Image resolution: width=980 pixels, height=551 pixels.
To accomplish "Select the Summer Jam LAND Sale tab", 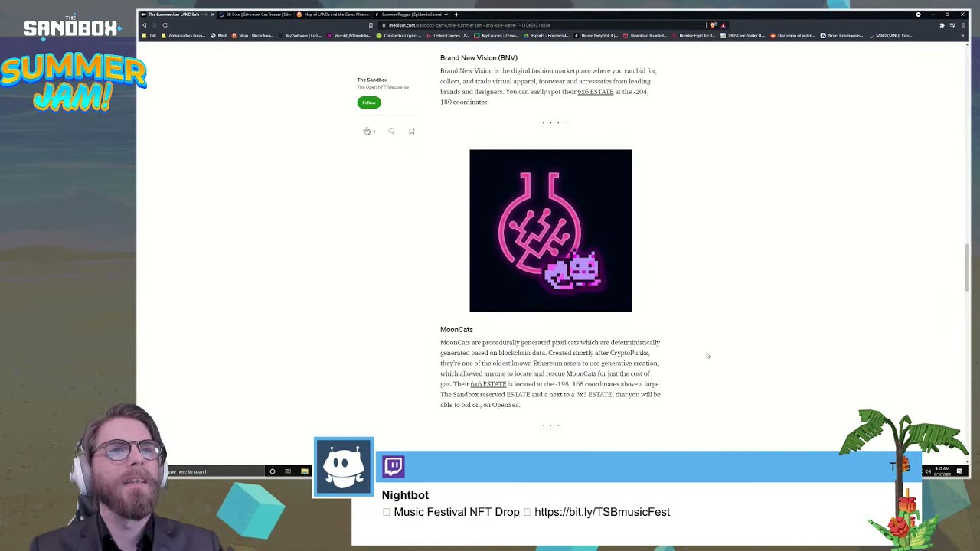I will tap(176, 15).
